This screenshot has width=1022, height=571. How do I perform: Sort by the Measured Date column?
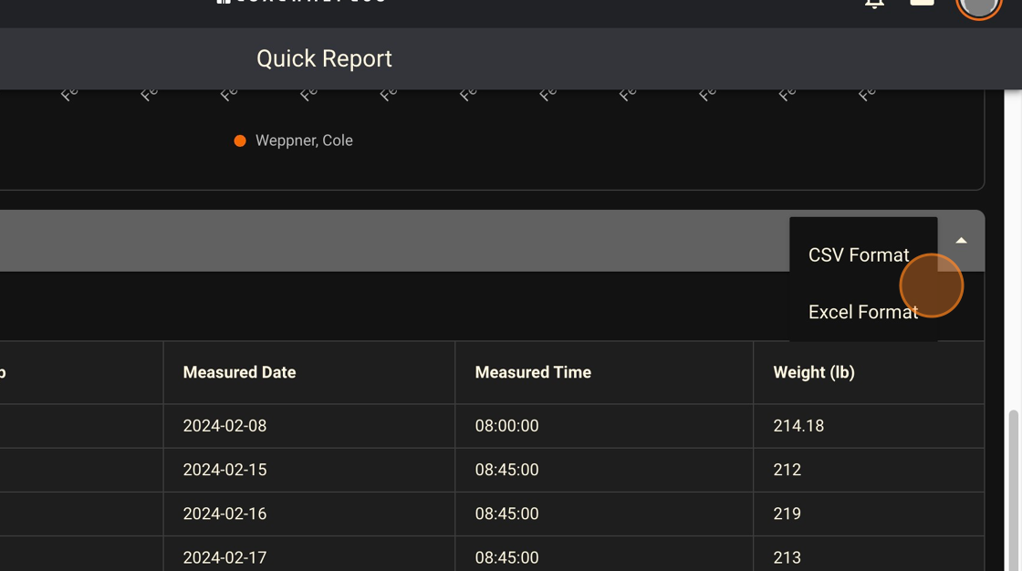(239, 372)
